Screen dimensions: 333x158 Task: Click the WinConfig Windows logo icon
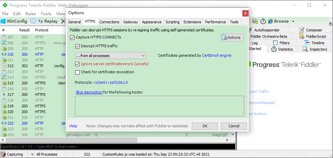3,21
